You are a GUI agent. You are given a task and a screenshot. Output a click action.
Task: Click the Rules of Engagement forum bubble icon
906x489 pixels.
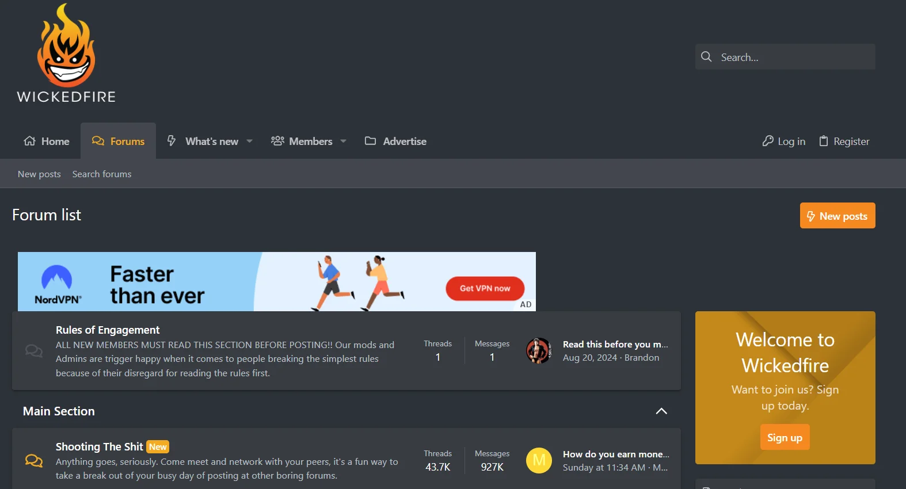click(34, 350)
